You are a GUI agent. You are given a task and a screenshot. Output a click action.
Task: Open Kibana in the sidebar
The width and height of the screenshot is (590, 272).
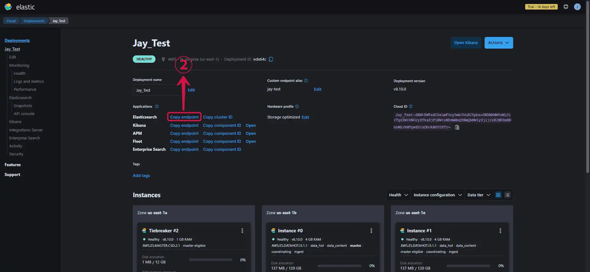[x=15, y=122]
